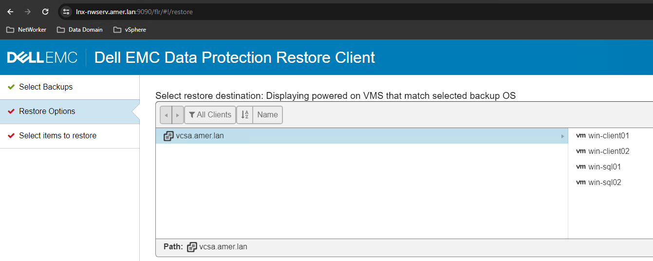653x261 pixels.
Task: Reload the page with refresh icon
Action: pos(45,12)
